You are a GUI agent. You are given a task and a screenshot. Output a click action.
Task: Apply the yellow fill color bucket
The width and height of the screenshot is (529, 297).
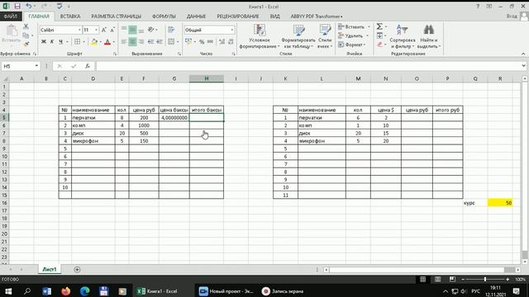(94, 42)
